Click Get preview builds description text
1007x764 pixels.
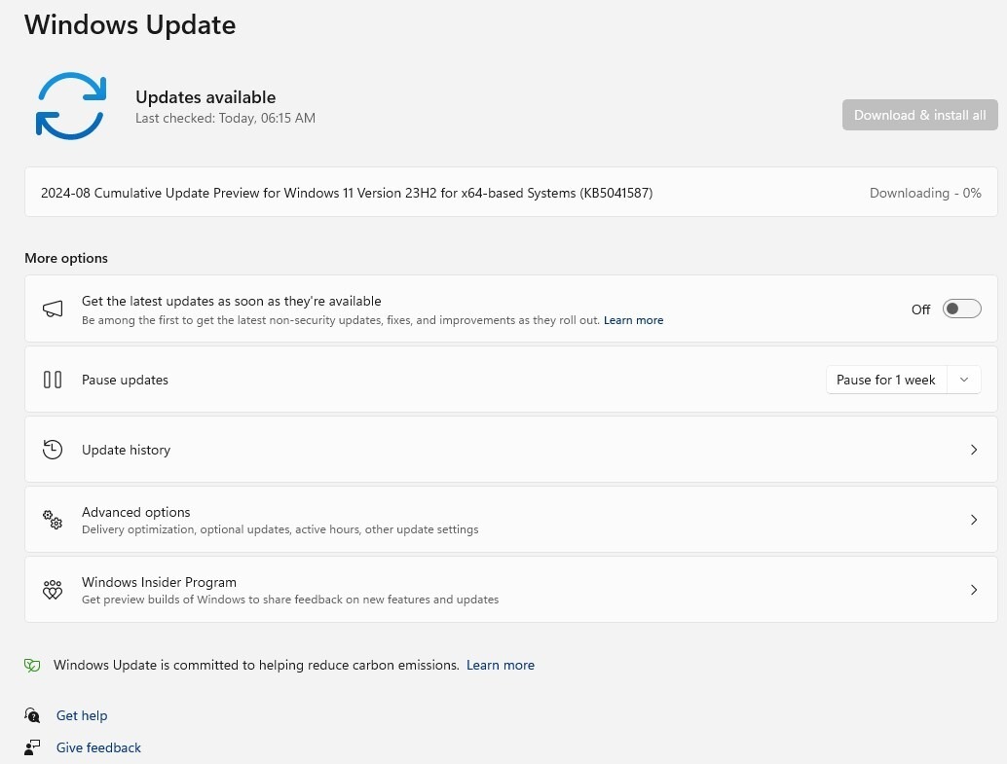point(290,599)
